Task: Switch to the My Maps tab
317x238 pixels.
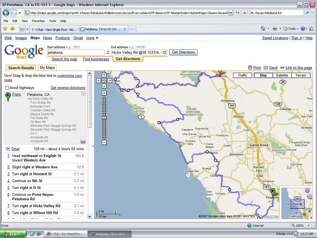Action: (47, 68)
